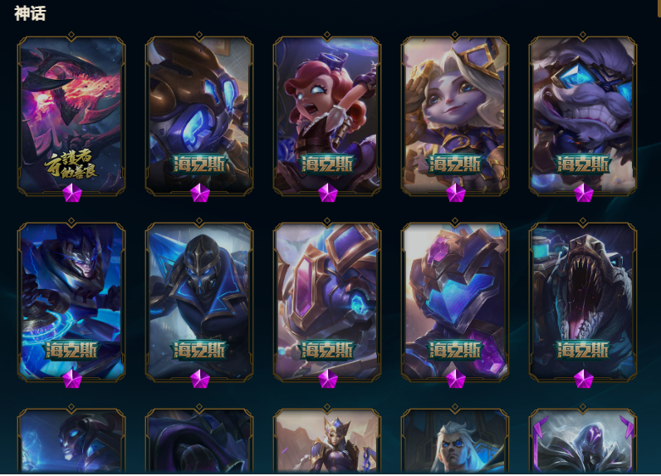Open the purple-masked figure card with purple corners
The width and height of the screenshot is (661, 476).
coord(583,439)
